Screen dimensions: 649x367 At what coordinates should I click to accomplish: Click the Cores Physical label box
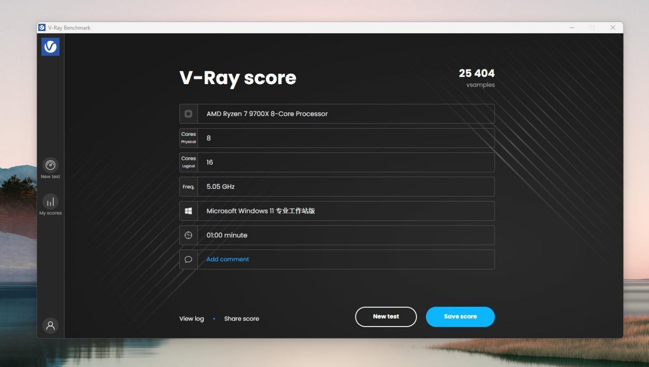coord(188,138)
